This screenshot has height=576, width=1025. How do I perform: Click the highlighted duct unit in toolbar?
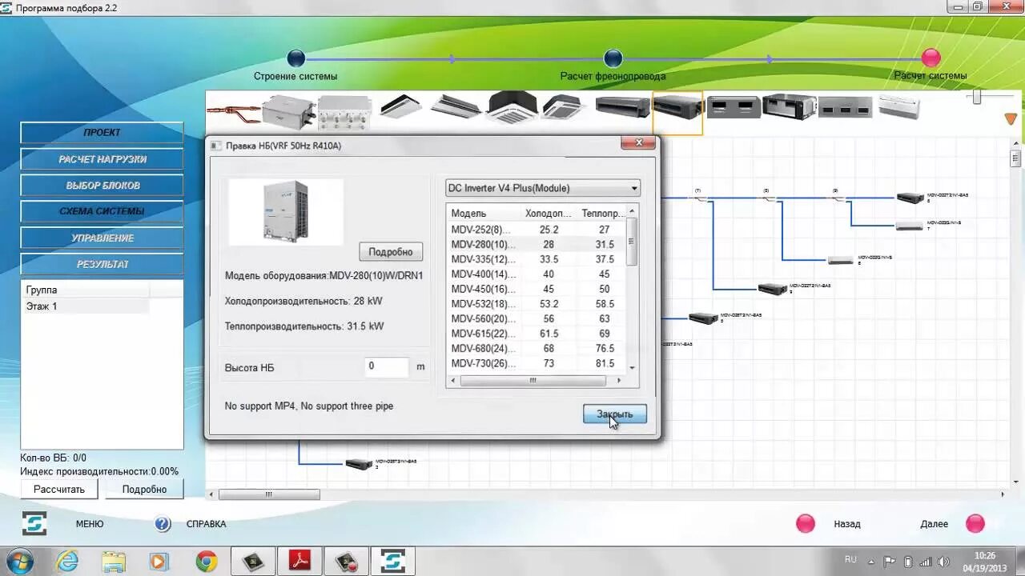[677, 111]
